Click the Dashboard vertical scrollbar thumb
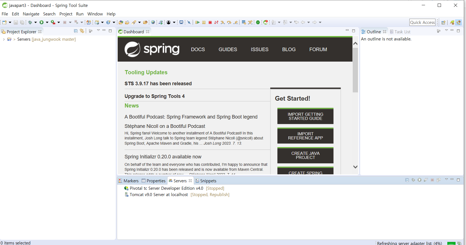 (x=355, y=70)
